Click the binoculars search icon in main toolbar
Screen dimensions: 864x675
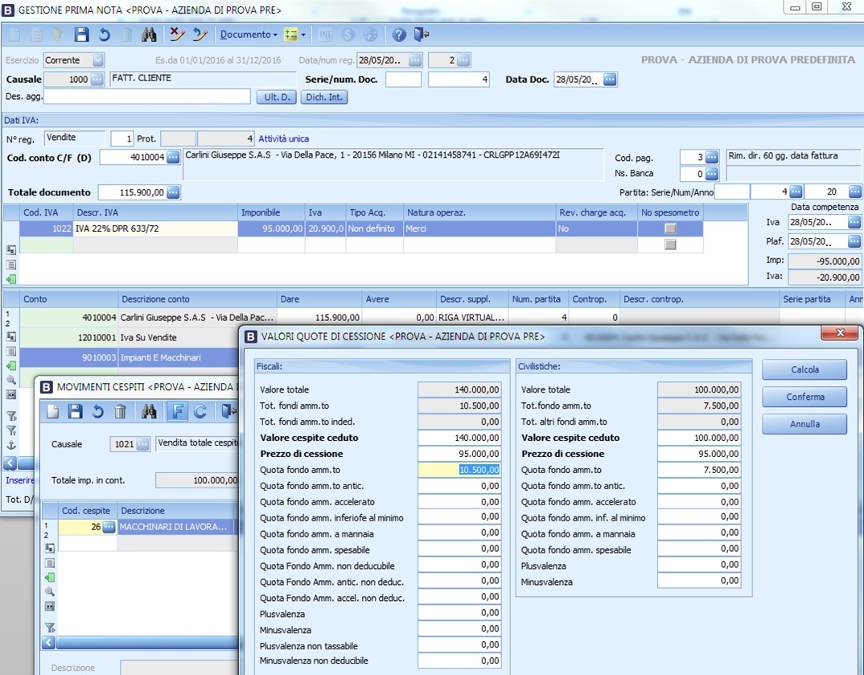pyautogui.click(x=149, y=35)
